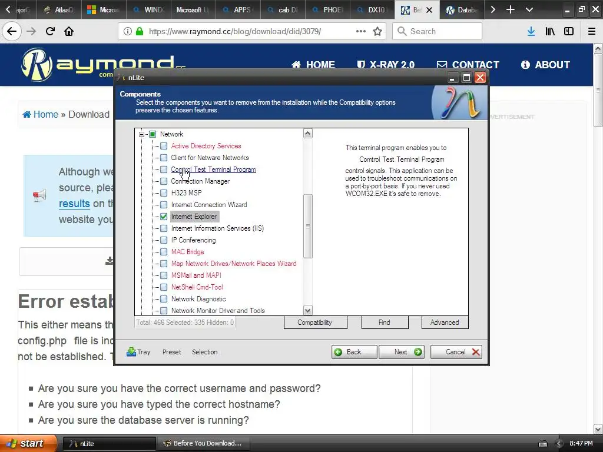Click the Find button in nLite
The height and width of the screenshot is (452, 603).
click(x=385, y=323)
